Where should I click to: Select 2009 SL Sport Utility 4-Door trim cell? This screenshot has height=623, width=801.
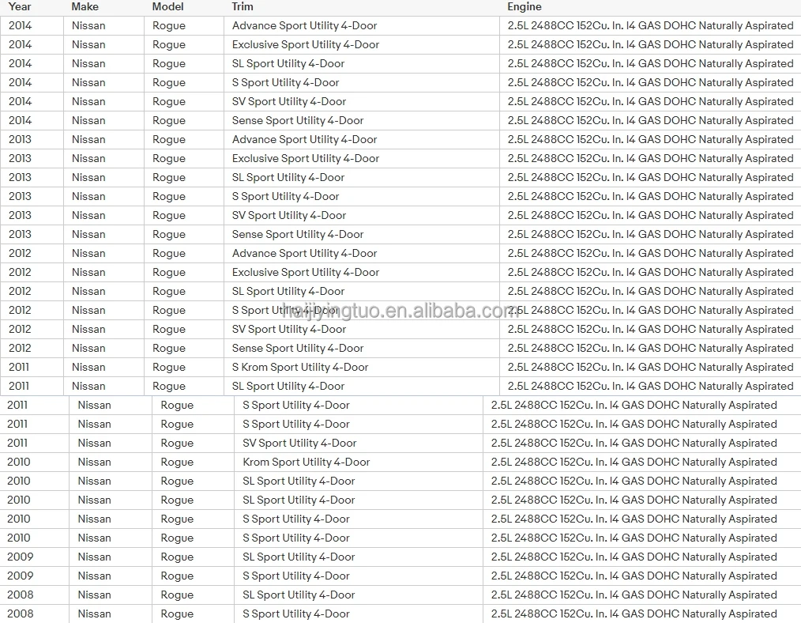(359, 557)
